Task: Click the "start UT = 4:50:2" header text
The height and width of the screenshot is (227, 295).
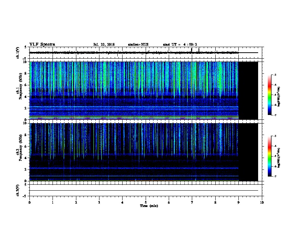Action: tap(180, 45)
